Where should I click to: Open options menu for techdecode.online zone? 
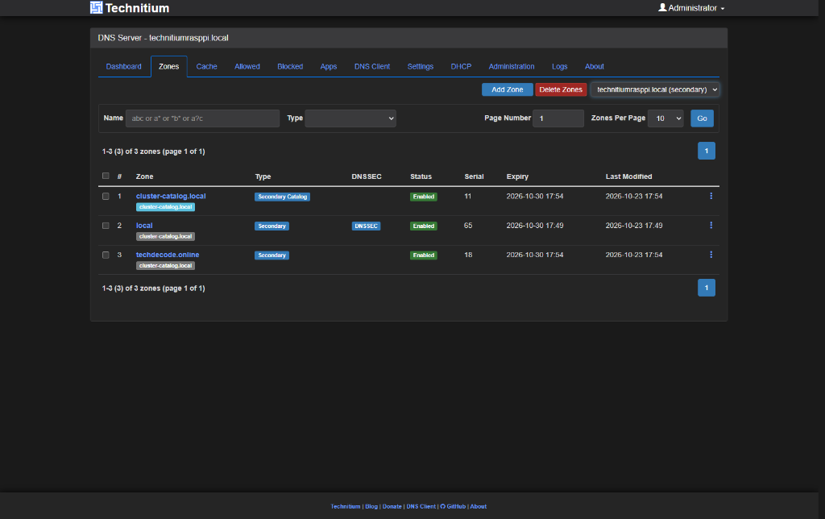coord(711,255)
